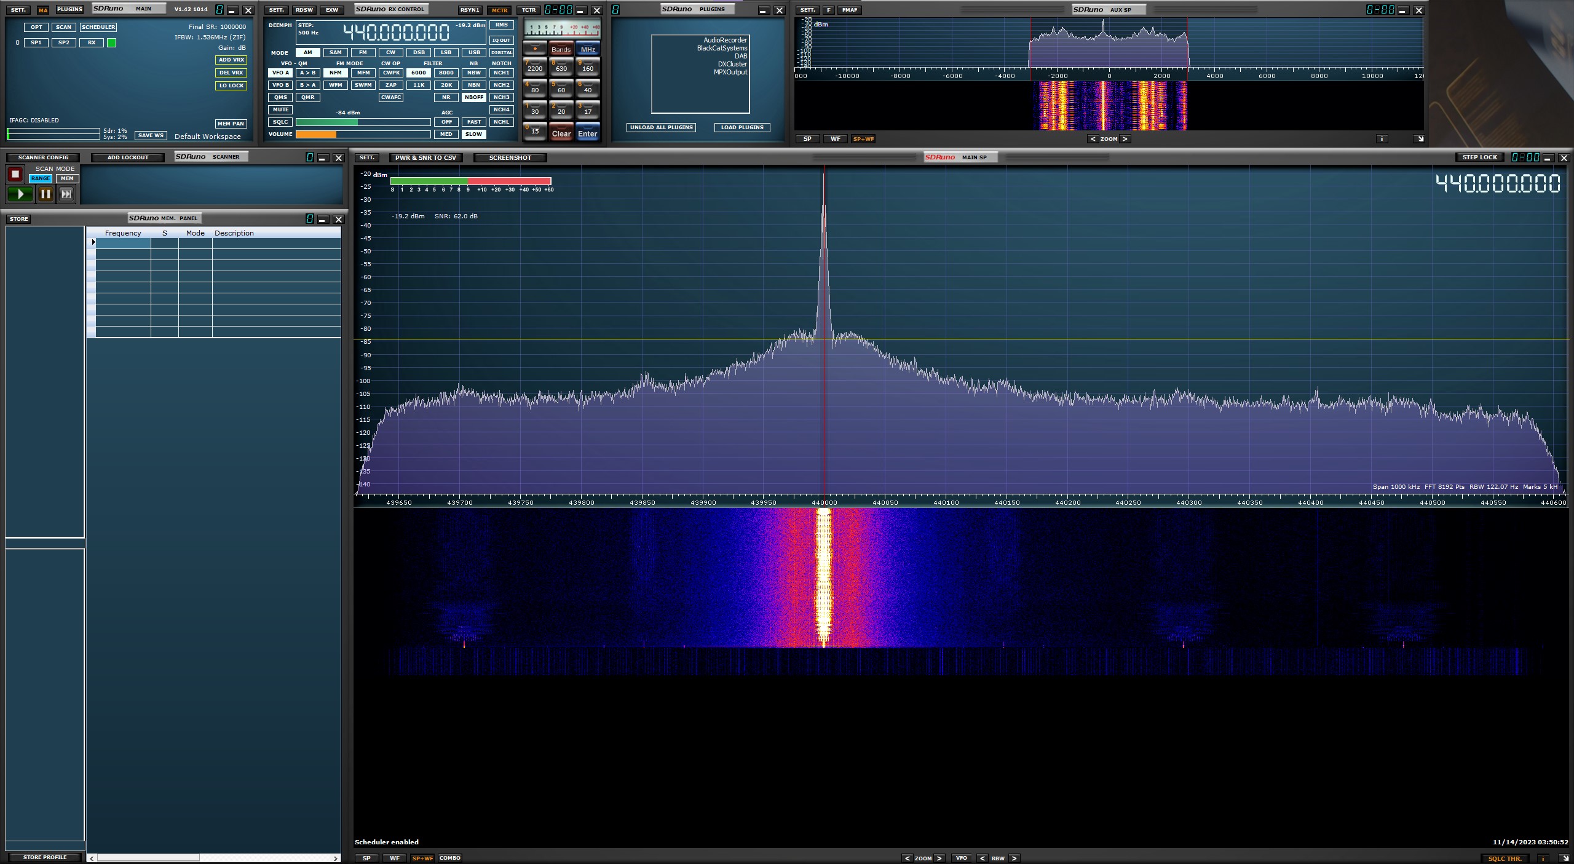This screenshot has height=864, width=1574.
Task: Select the 2200 band key
Action: coord(535,67)
